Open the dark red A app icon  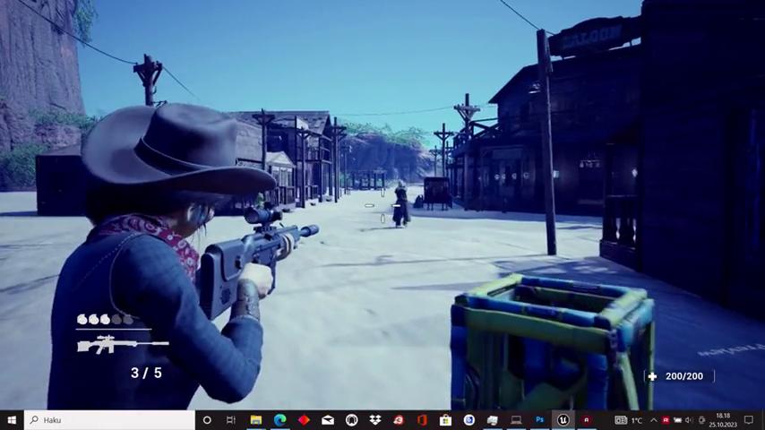pyautogui.click(x=587, y=420)
